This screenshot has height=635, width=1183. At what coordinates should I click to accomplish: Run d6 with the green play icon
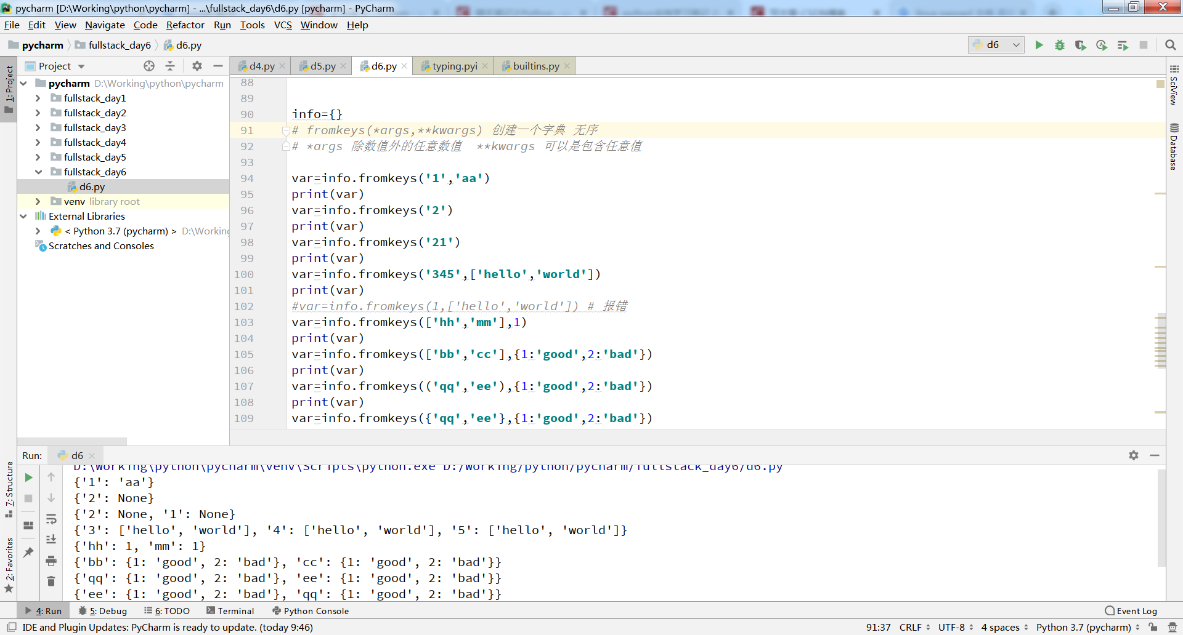pos(1039,45)
